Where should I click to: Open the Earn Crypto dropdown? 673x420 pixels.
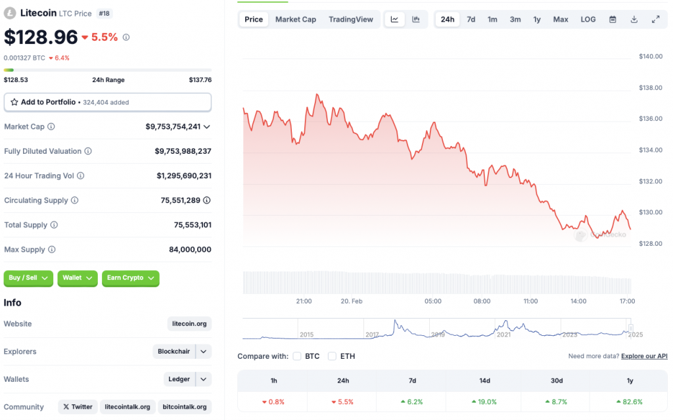131,278
